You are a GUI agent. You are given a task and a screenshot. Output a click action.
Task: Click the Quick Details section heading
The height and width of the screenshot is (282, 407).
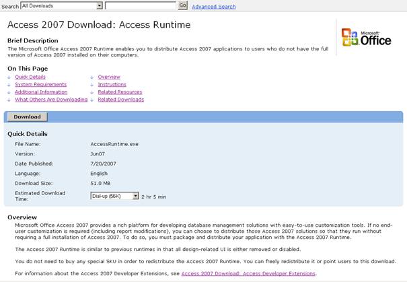click(x=28, y=134)
